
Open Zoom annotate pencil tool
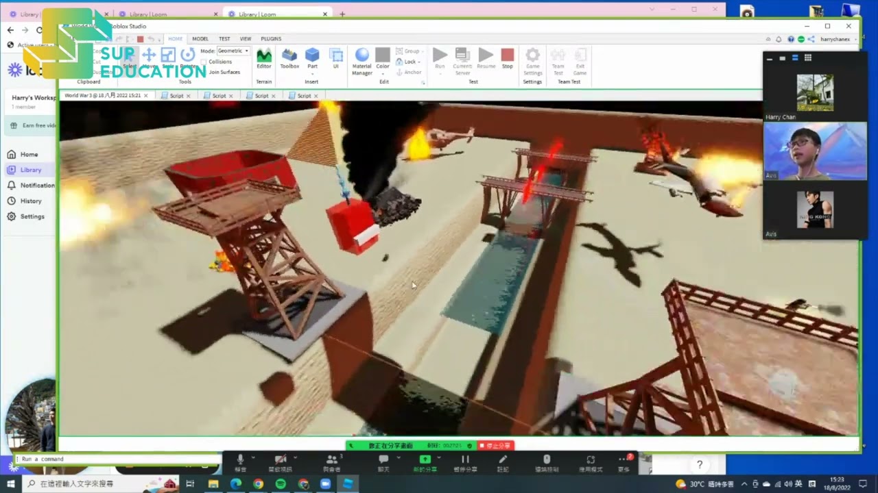(x=503, y=462)
